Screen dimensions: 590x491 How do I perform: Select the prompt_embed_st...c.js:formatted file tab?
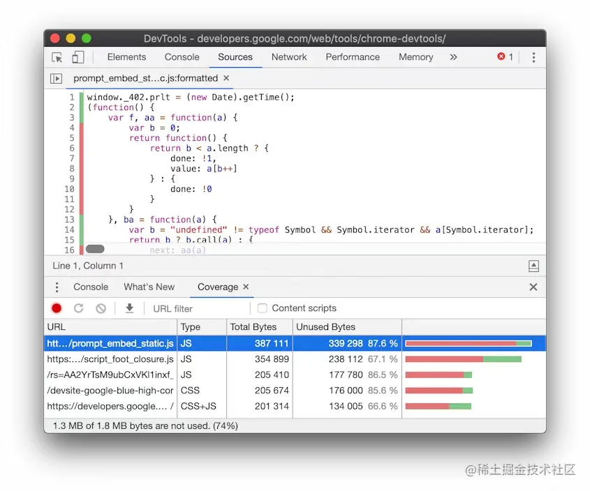pos(146,78)
